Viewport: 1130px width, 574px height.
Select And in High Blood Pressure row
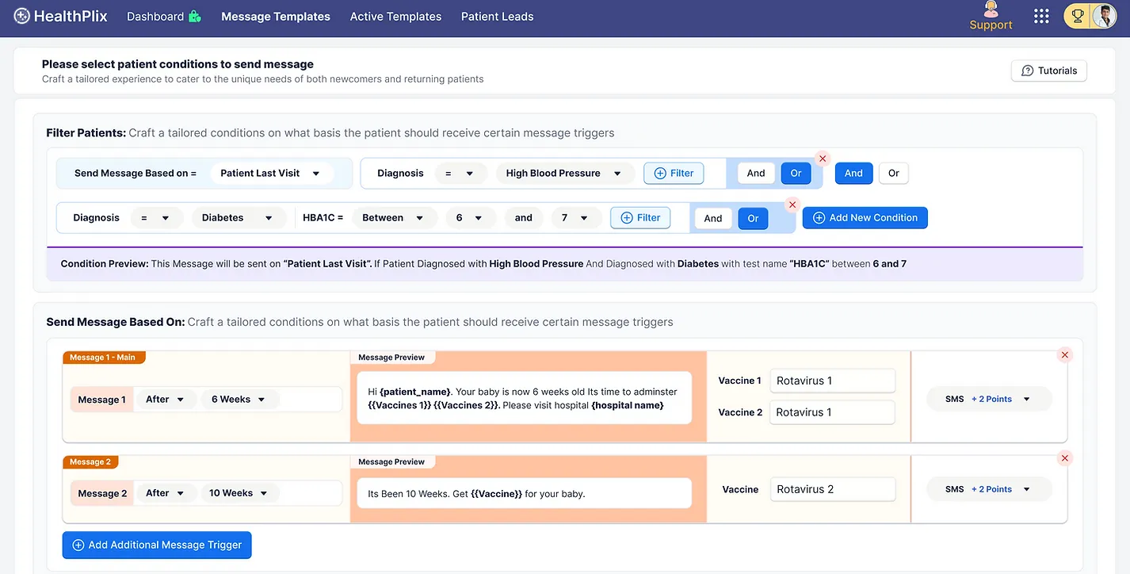pos(756,174)
